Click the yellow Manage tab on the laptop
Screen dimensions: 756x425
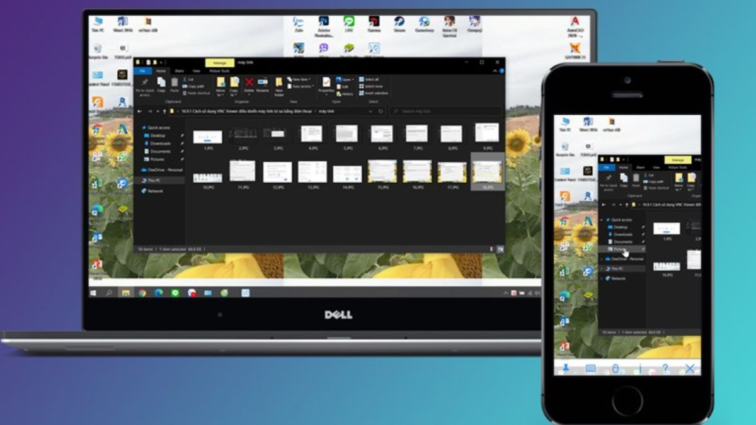(219, 63)
